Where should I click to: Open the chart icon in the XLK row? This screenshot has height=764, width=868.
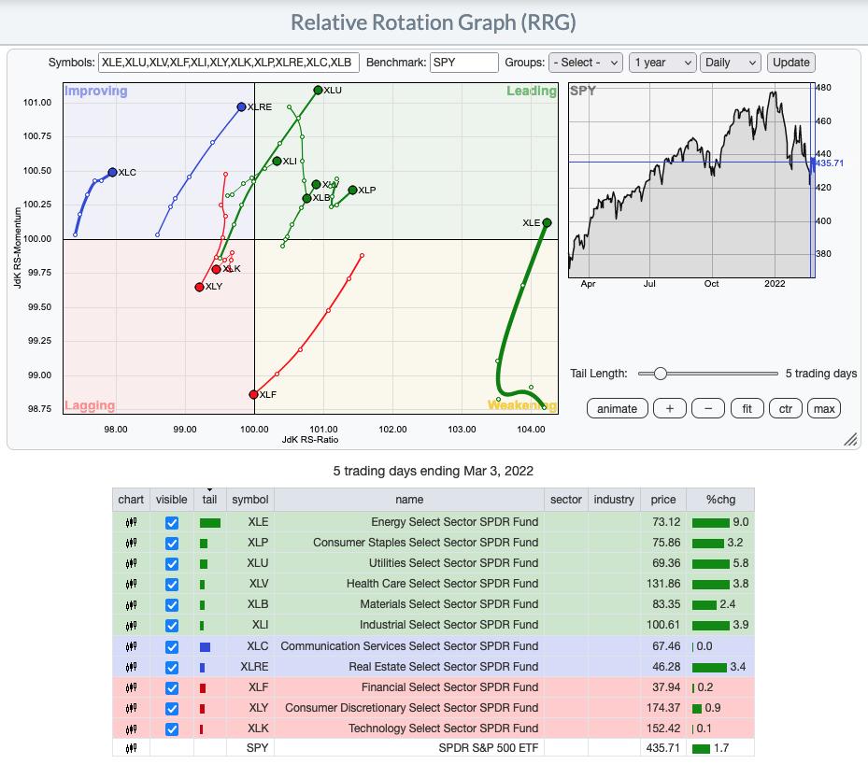pos(131,729)
